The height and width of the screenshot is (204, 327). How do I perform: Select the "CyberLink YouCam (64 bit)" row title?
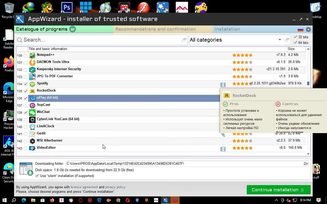58,119
